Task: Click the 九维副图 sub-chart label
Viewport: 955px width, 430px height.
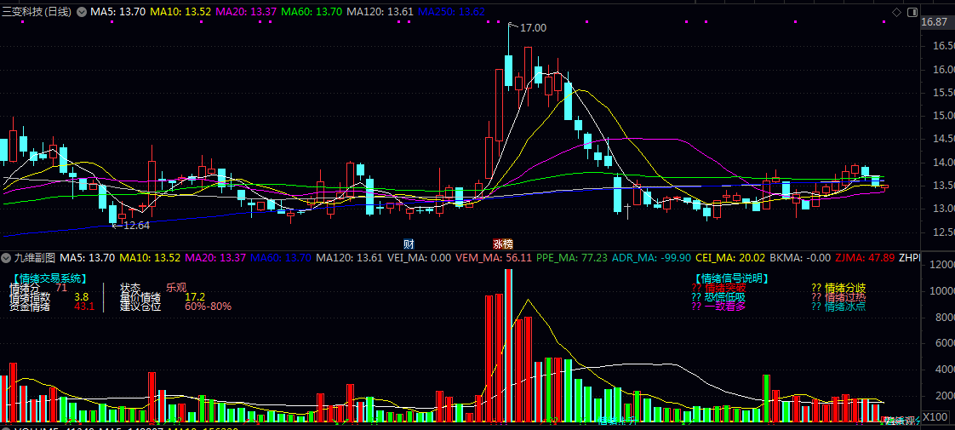Action: 36,258
